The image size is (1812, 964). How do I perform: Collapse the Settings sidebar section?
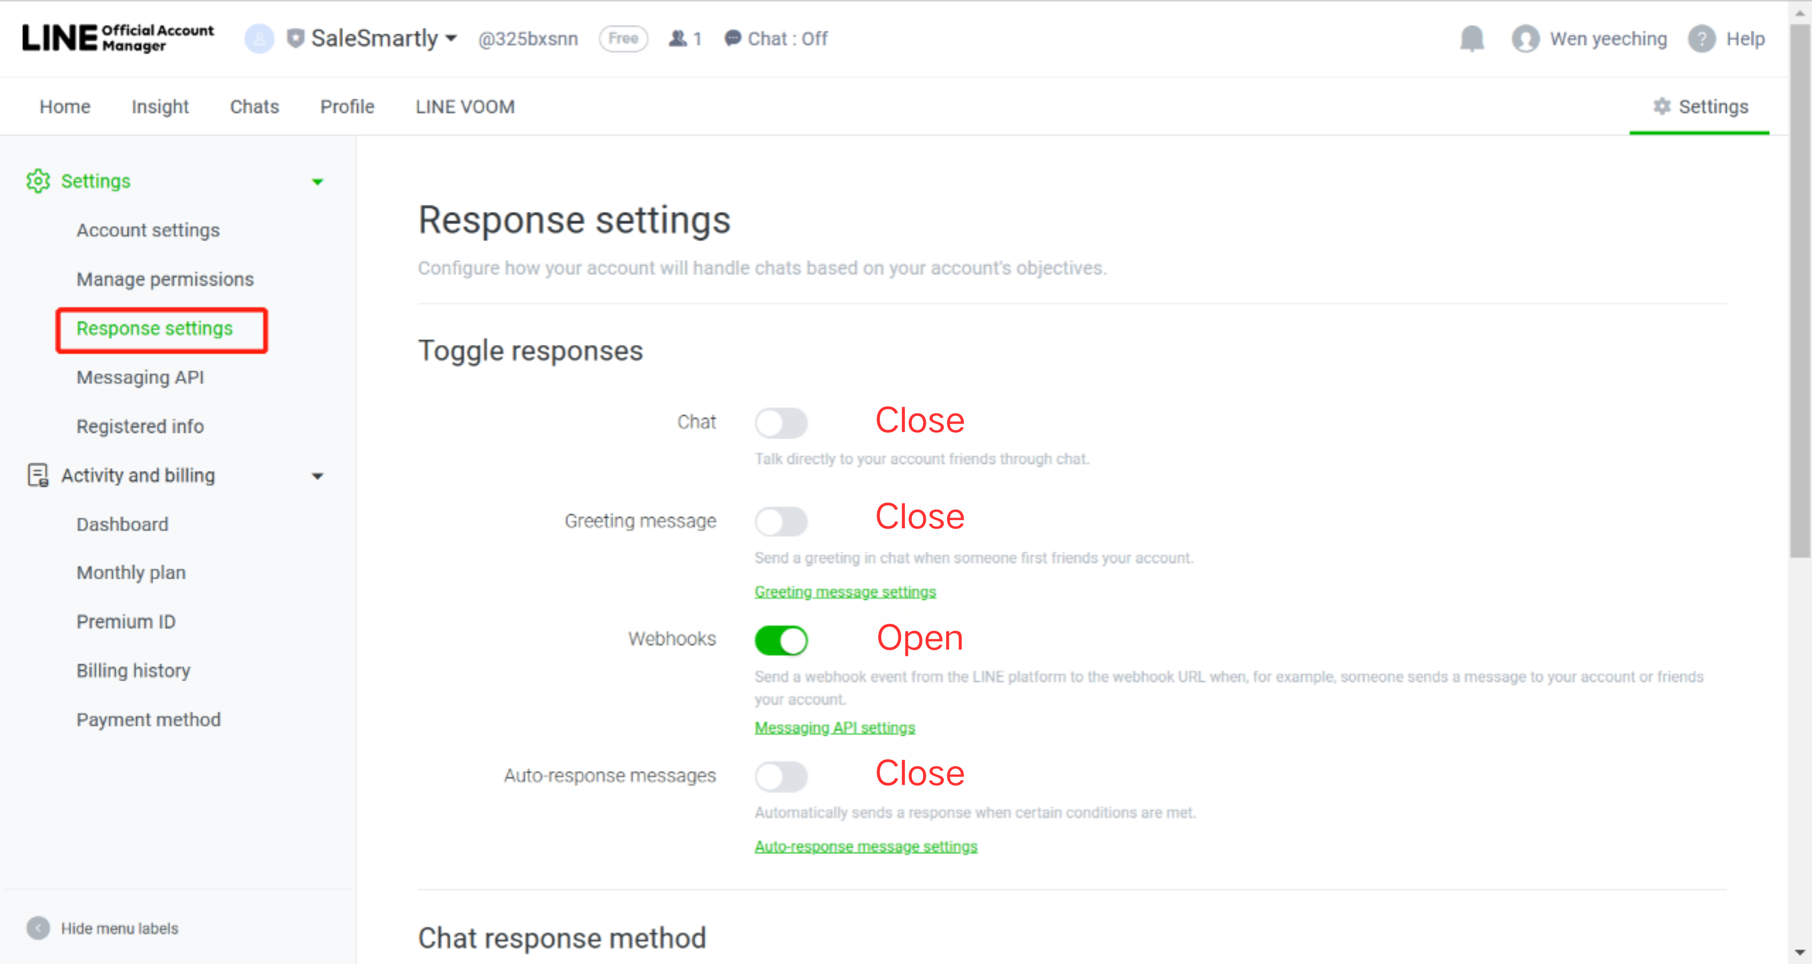tap(317, 182)
